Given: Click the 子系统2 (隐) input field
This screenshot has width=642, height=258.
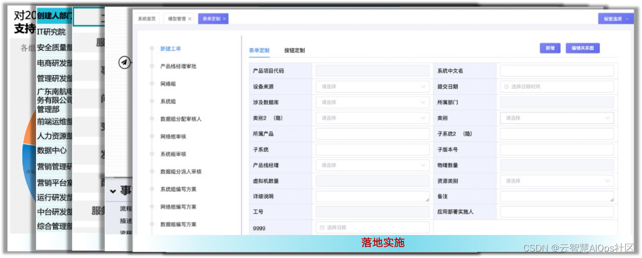Looking at the screenshot, I should (557, 133).
